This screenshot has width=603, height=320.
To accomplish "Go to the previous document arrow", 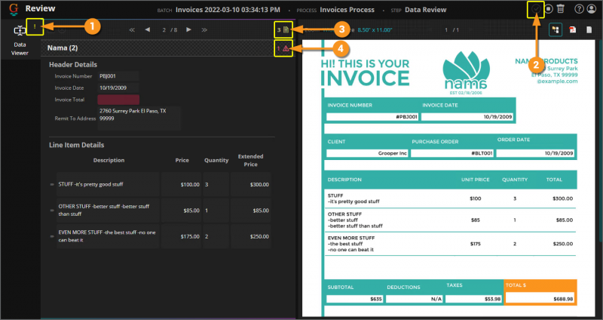I will click(x=148, y=29).
